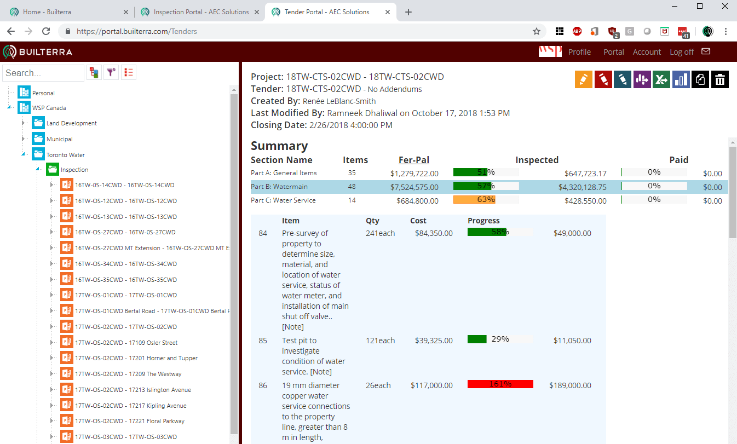Click the Land Development folder icon

coord(38,123)
